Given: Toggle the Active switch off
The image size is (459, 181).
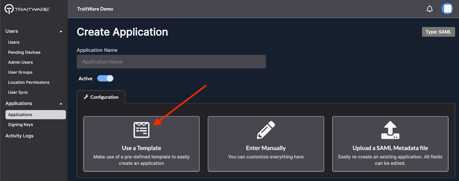Looking at the screenshot, I should pyautogui.click(x=105, y=79).
